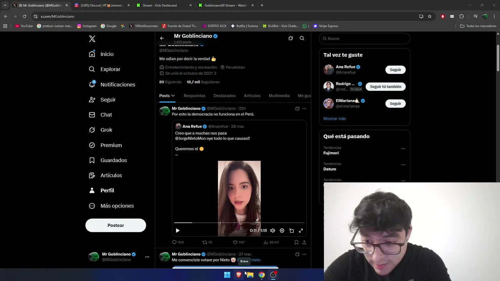Image resolution: width=500 pixels, height=281 pixels.
Task: Open Windows Start button
Action: point(227,275)
